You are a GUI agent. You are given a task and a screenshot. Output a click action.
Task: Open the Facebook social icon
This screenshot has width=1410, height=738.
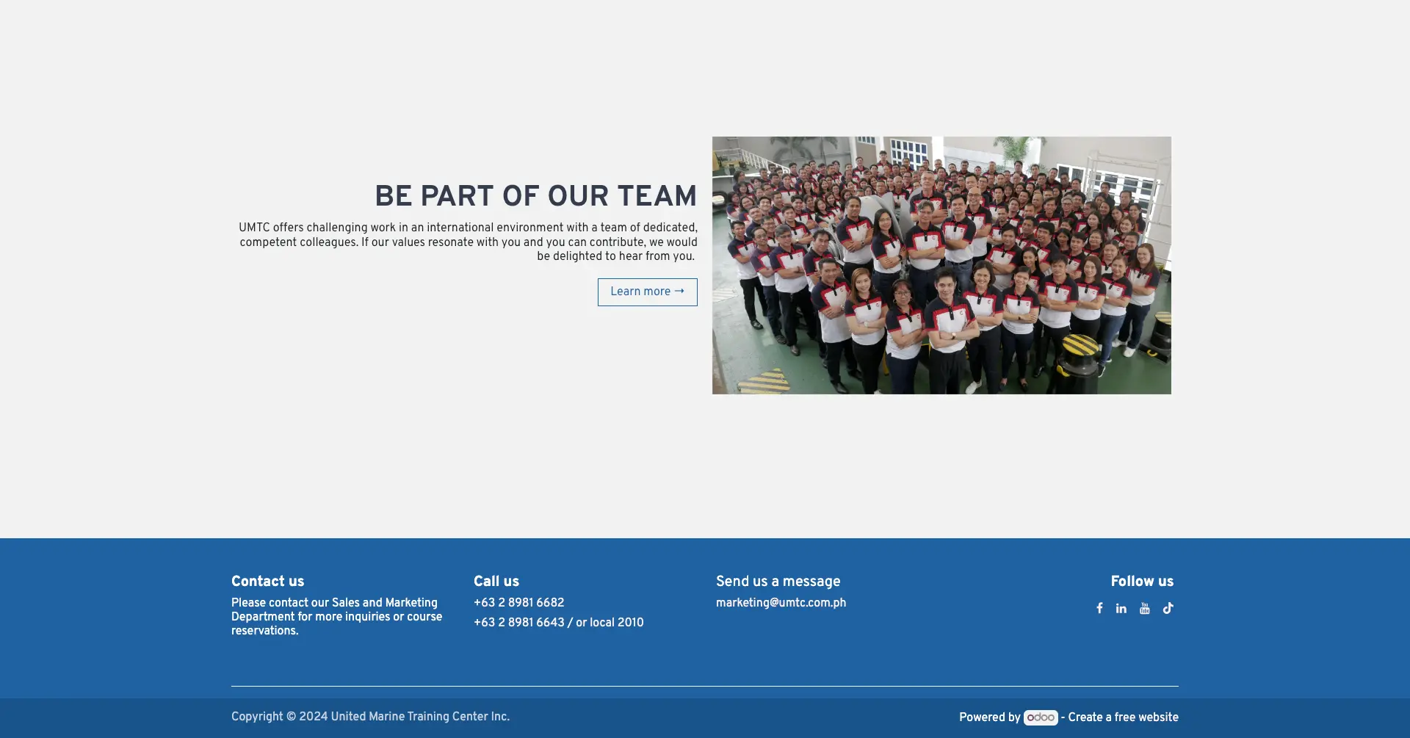(1099, 608)
